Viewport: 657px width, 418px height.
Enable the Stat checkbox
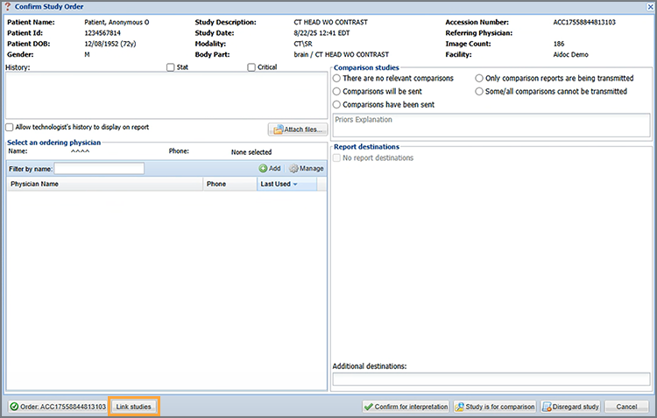pos(170,67)
